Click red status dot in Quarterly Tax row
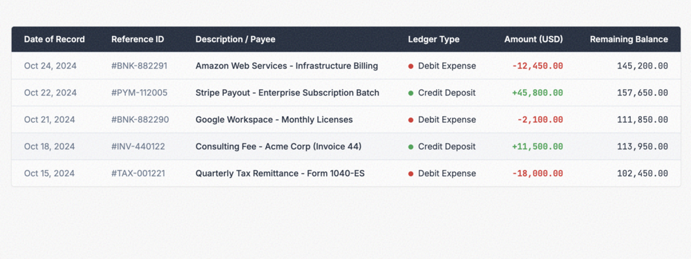 [410, 174]
